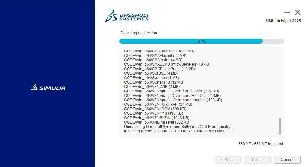Click the disabled Next button
Image resolution: width=305 pixels, height=167 pixels.
[257, 160]
